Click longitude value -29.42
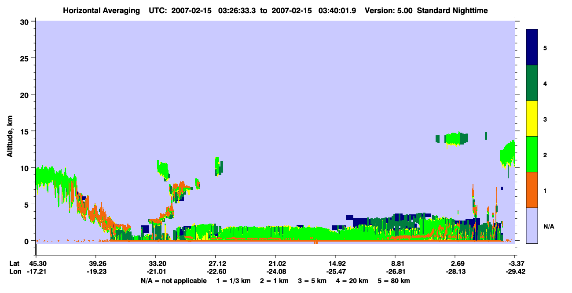 (x=515, y=271)
